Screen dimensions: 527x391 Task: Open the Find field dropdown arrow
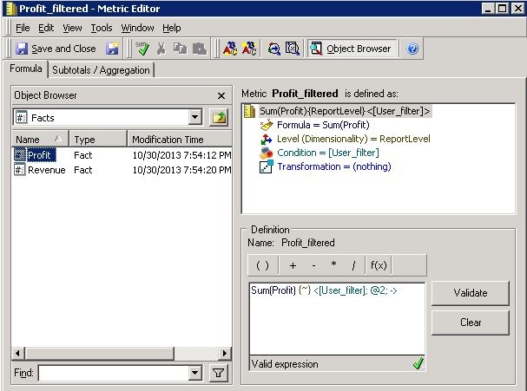[x=195, y=373]
